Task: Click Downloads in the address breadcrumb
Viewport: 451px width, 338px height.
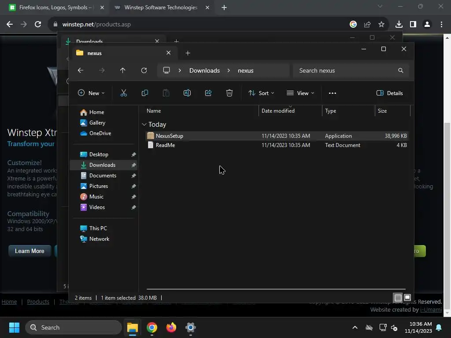Action: [204, 70]
